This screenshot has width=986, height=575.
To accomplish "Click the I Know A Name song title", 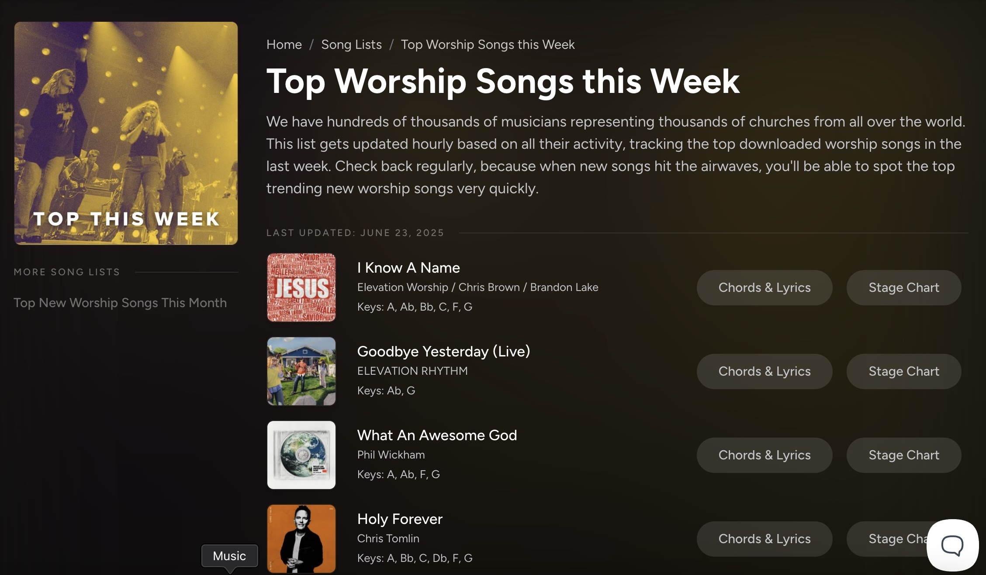I will click(408, 267).
